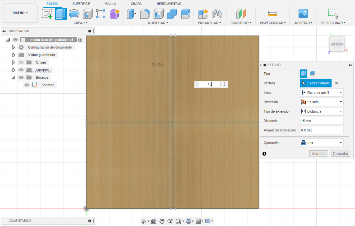The width and height of the screenshot is (355, 227).
Task: Choose the solid extrude type
Action: (304, 74)
